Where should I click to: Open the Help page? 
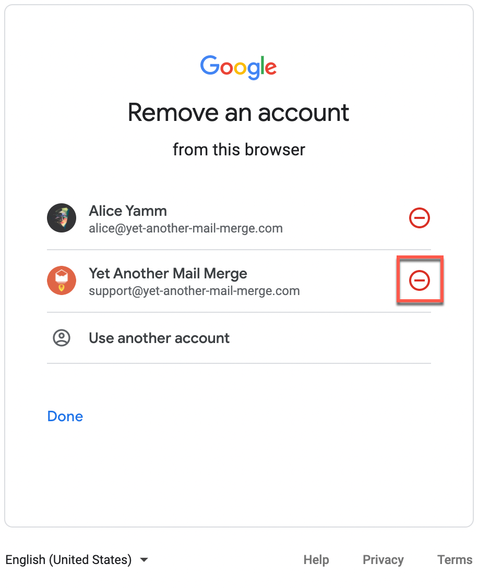coord(316,559)
